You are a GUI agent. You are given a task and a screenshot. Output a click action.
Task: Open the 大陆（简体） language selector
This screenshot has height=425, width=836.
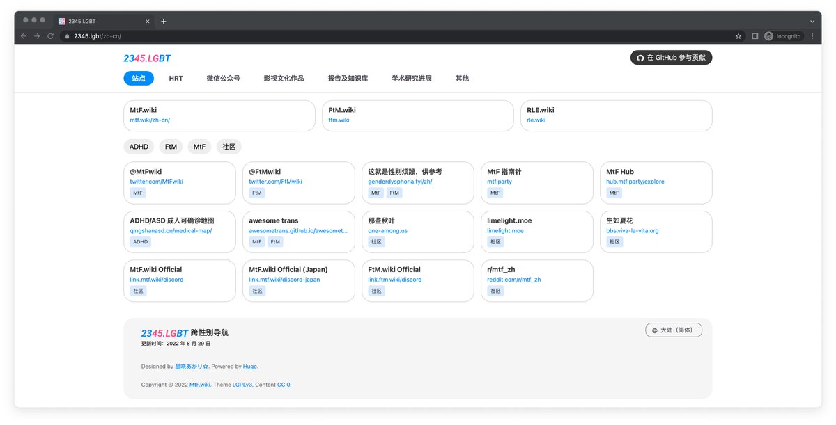click(674, 330)
